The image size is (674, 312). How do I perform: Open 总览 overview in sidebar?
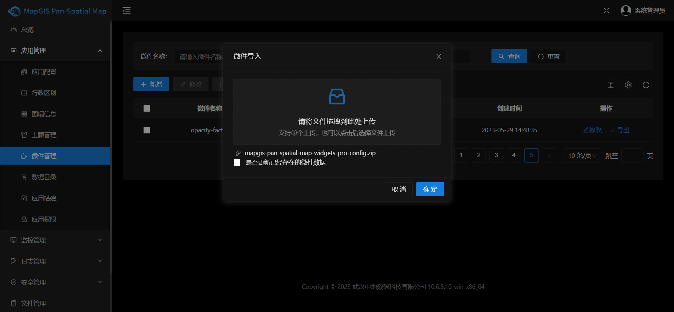(55, 30)
